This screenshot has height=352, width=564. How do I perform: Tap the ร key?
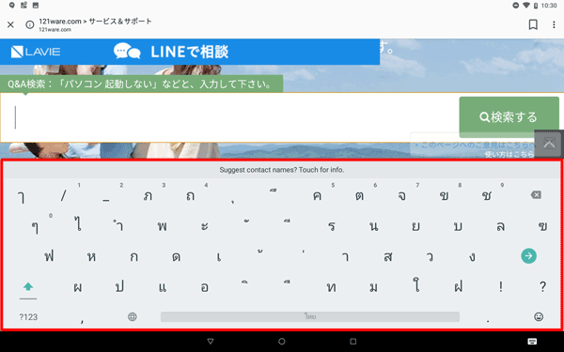coord(332,226)
